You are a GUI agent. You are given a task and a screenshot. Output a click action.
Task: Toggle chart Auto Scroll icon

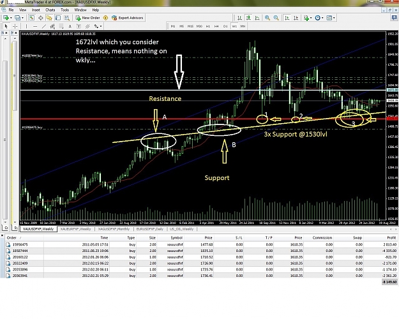click(287, 18)
